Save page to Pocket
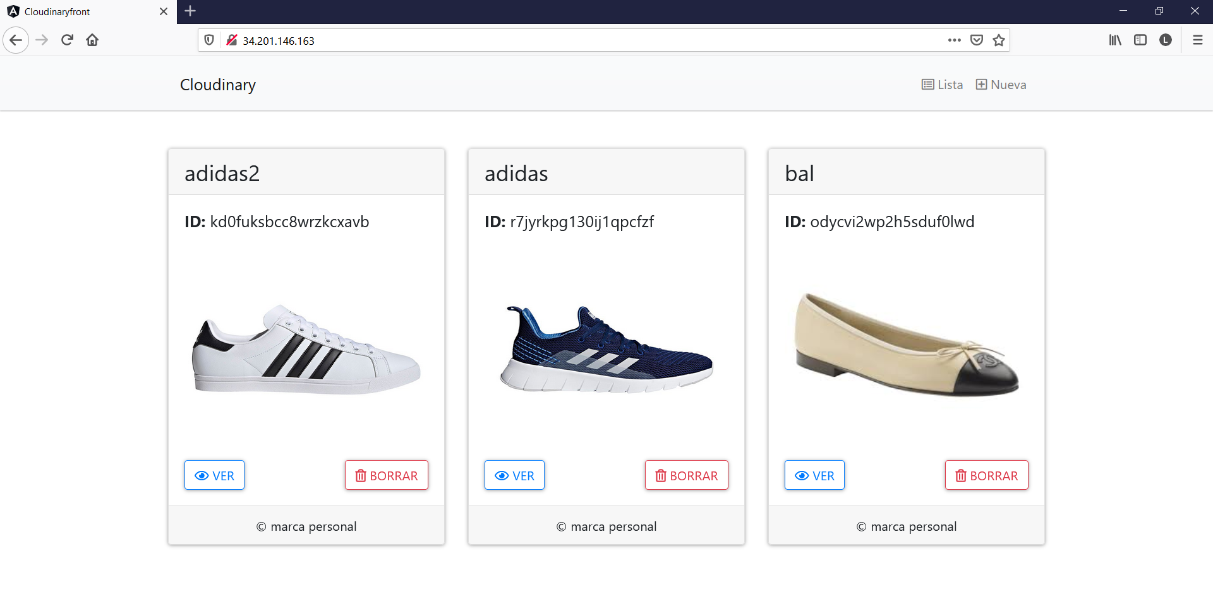 tap(976, 40)
